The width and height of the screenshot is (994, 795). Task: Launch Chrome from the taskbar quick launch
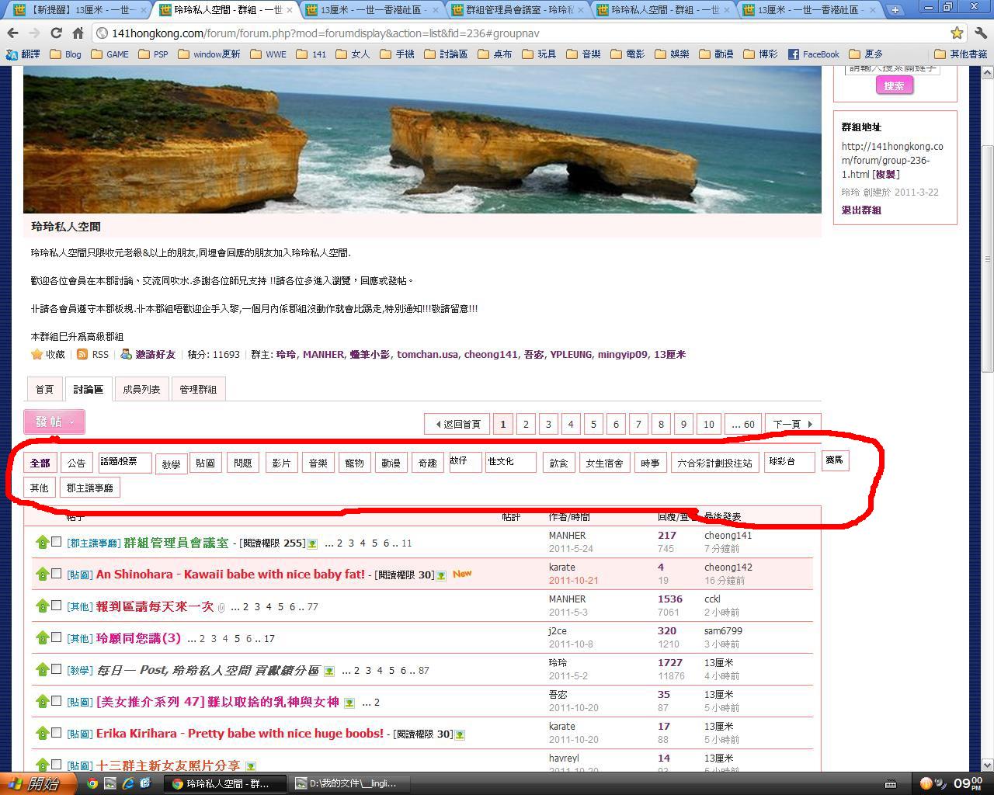92,783
